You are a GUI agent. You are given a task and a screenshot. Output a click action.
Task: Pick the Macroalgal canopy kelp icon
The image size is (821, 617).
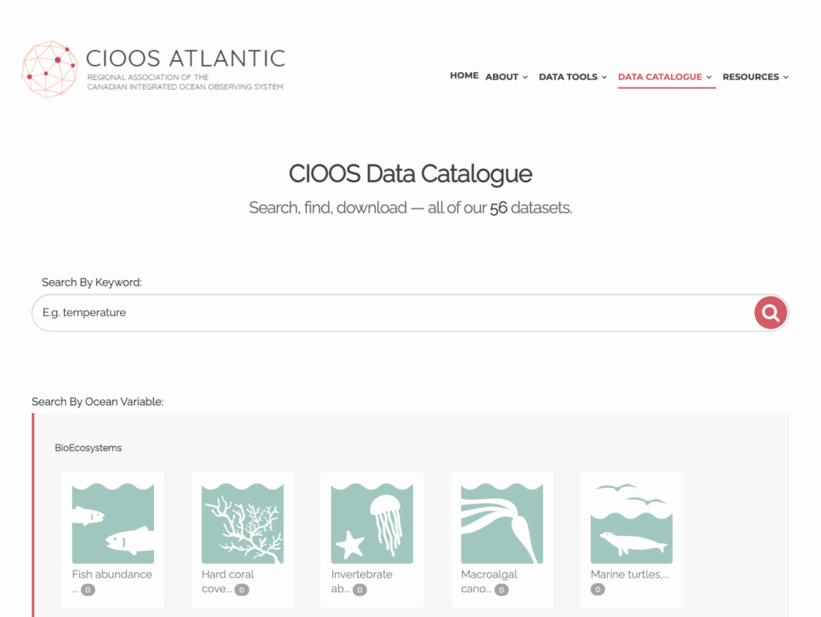click(502, 523)
